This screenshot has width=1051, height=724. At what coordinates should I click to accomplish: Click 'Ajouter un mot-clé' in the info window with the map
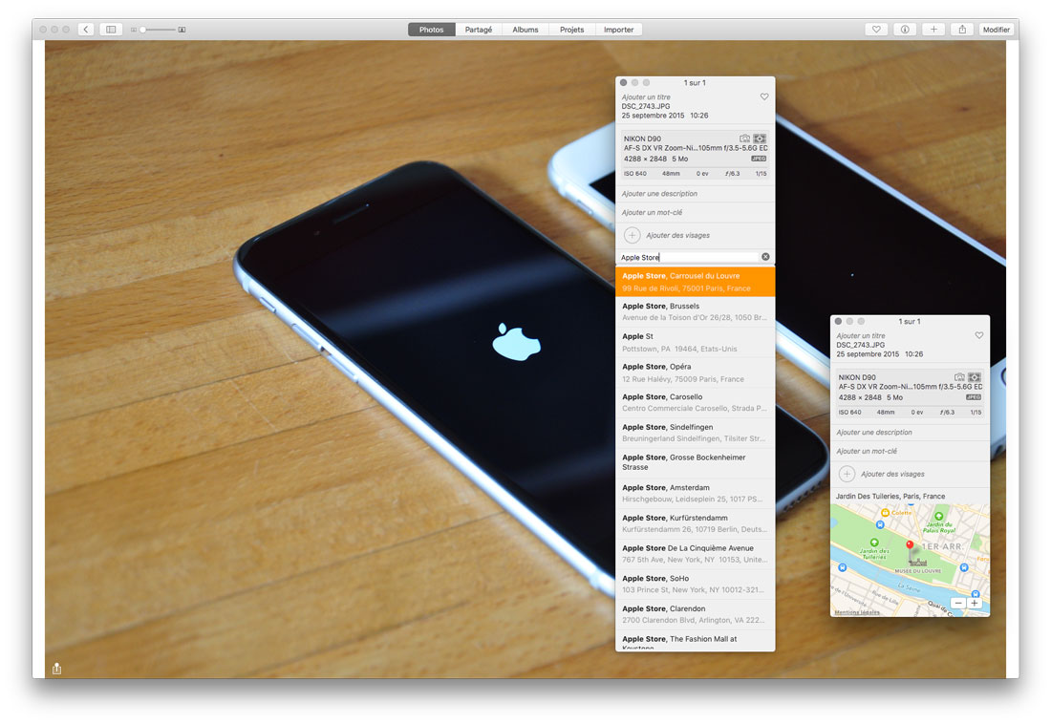click(867, 451)
